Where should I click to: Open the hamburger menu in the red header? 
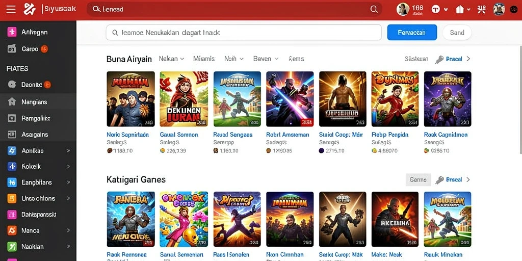[x=11, y=9]
